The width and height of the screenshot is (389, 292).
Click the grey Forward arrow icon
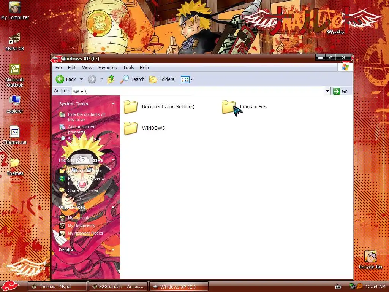point(92,79)
